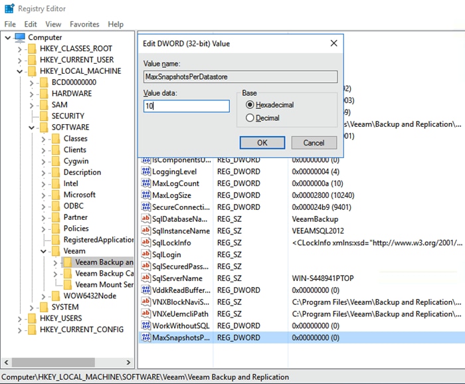The height and width of the screenshot is (384, 465).
Task: Collapse the Computer root node
Action: click(8, 38)
